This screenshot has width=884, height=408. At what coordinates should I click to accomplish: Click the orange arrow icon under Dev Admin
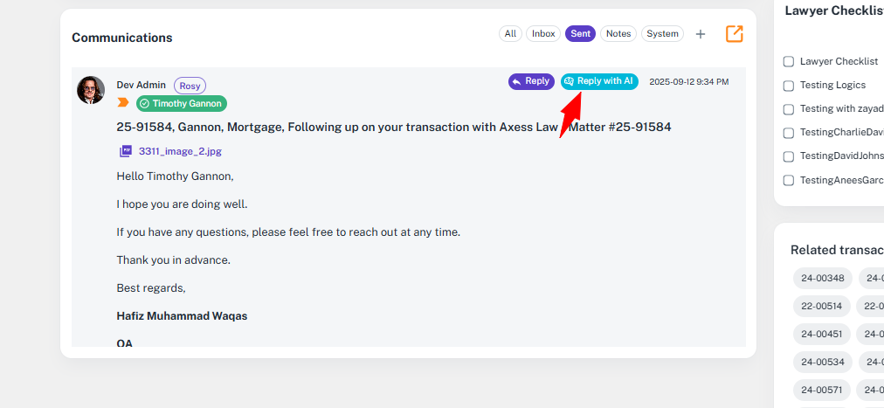point(123,103)
